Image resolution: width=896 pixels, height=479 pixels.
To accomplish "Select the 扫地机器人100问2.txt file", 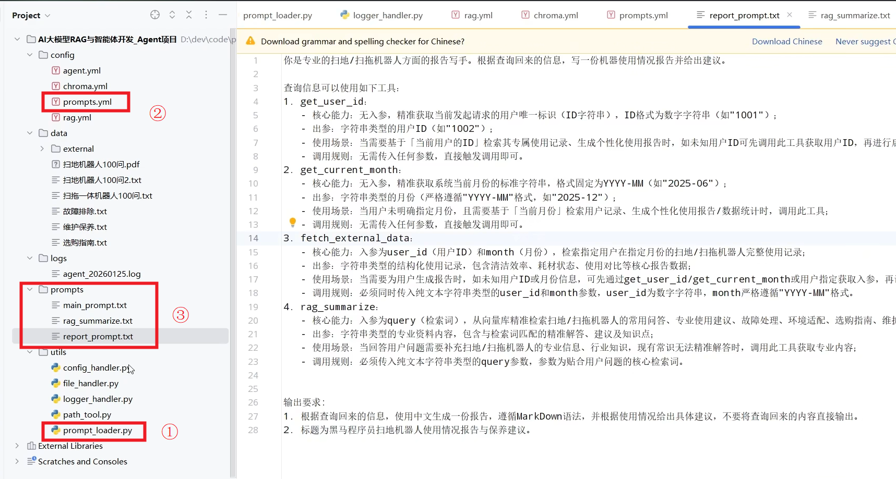I will (x=102, y=180).
